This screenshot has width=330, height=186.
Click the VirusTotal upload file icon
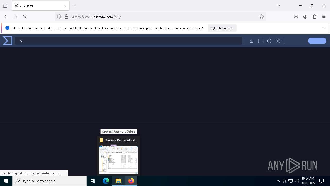tap(251, 41)
